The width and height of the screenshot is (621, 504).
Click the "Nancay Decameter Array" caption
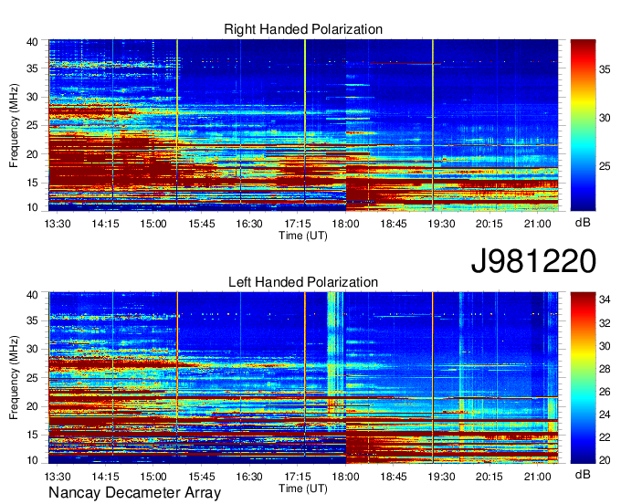(x=134, y=493)
